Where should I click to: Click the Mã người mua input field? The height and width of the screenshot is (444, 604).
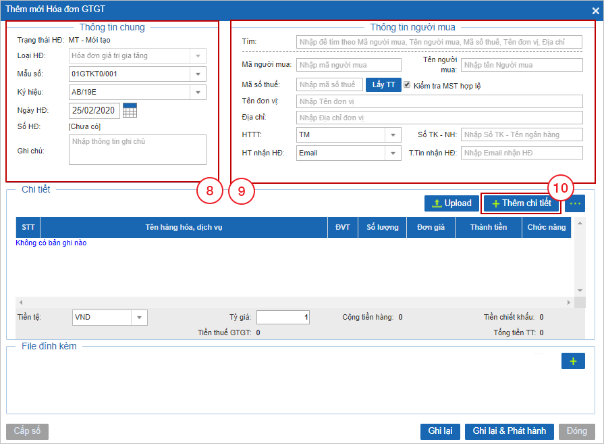click(x=349, y=65)
